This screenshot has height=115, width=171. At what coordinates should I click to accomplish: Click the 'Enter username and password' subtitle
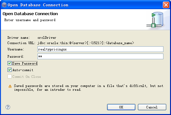click(x=30, y=20)
